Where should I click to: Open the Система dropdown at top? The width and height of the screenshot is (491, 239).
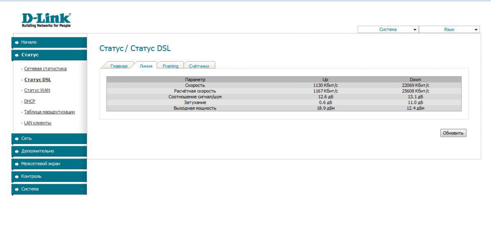[388, 29]
